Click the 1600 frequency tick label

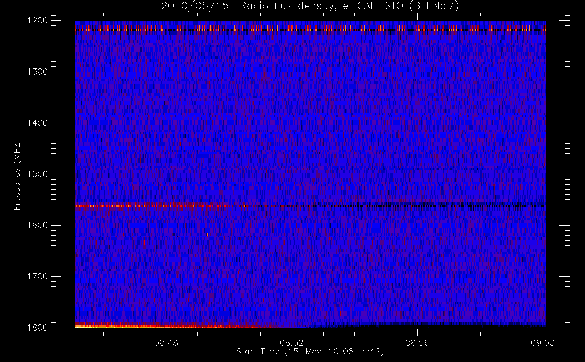coord(38,225)
